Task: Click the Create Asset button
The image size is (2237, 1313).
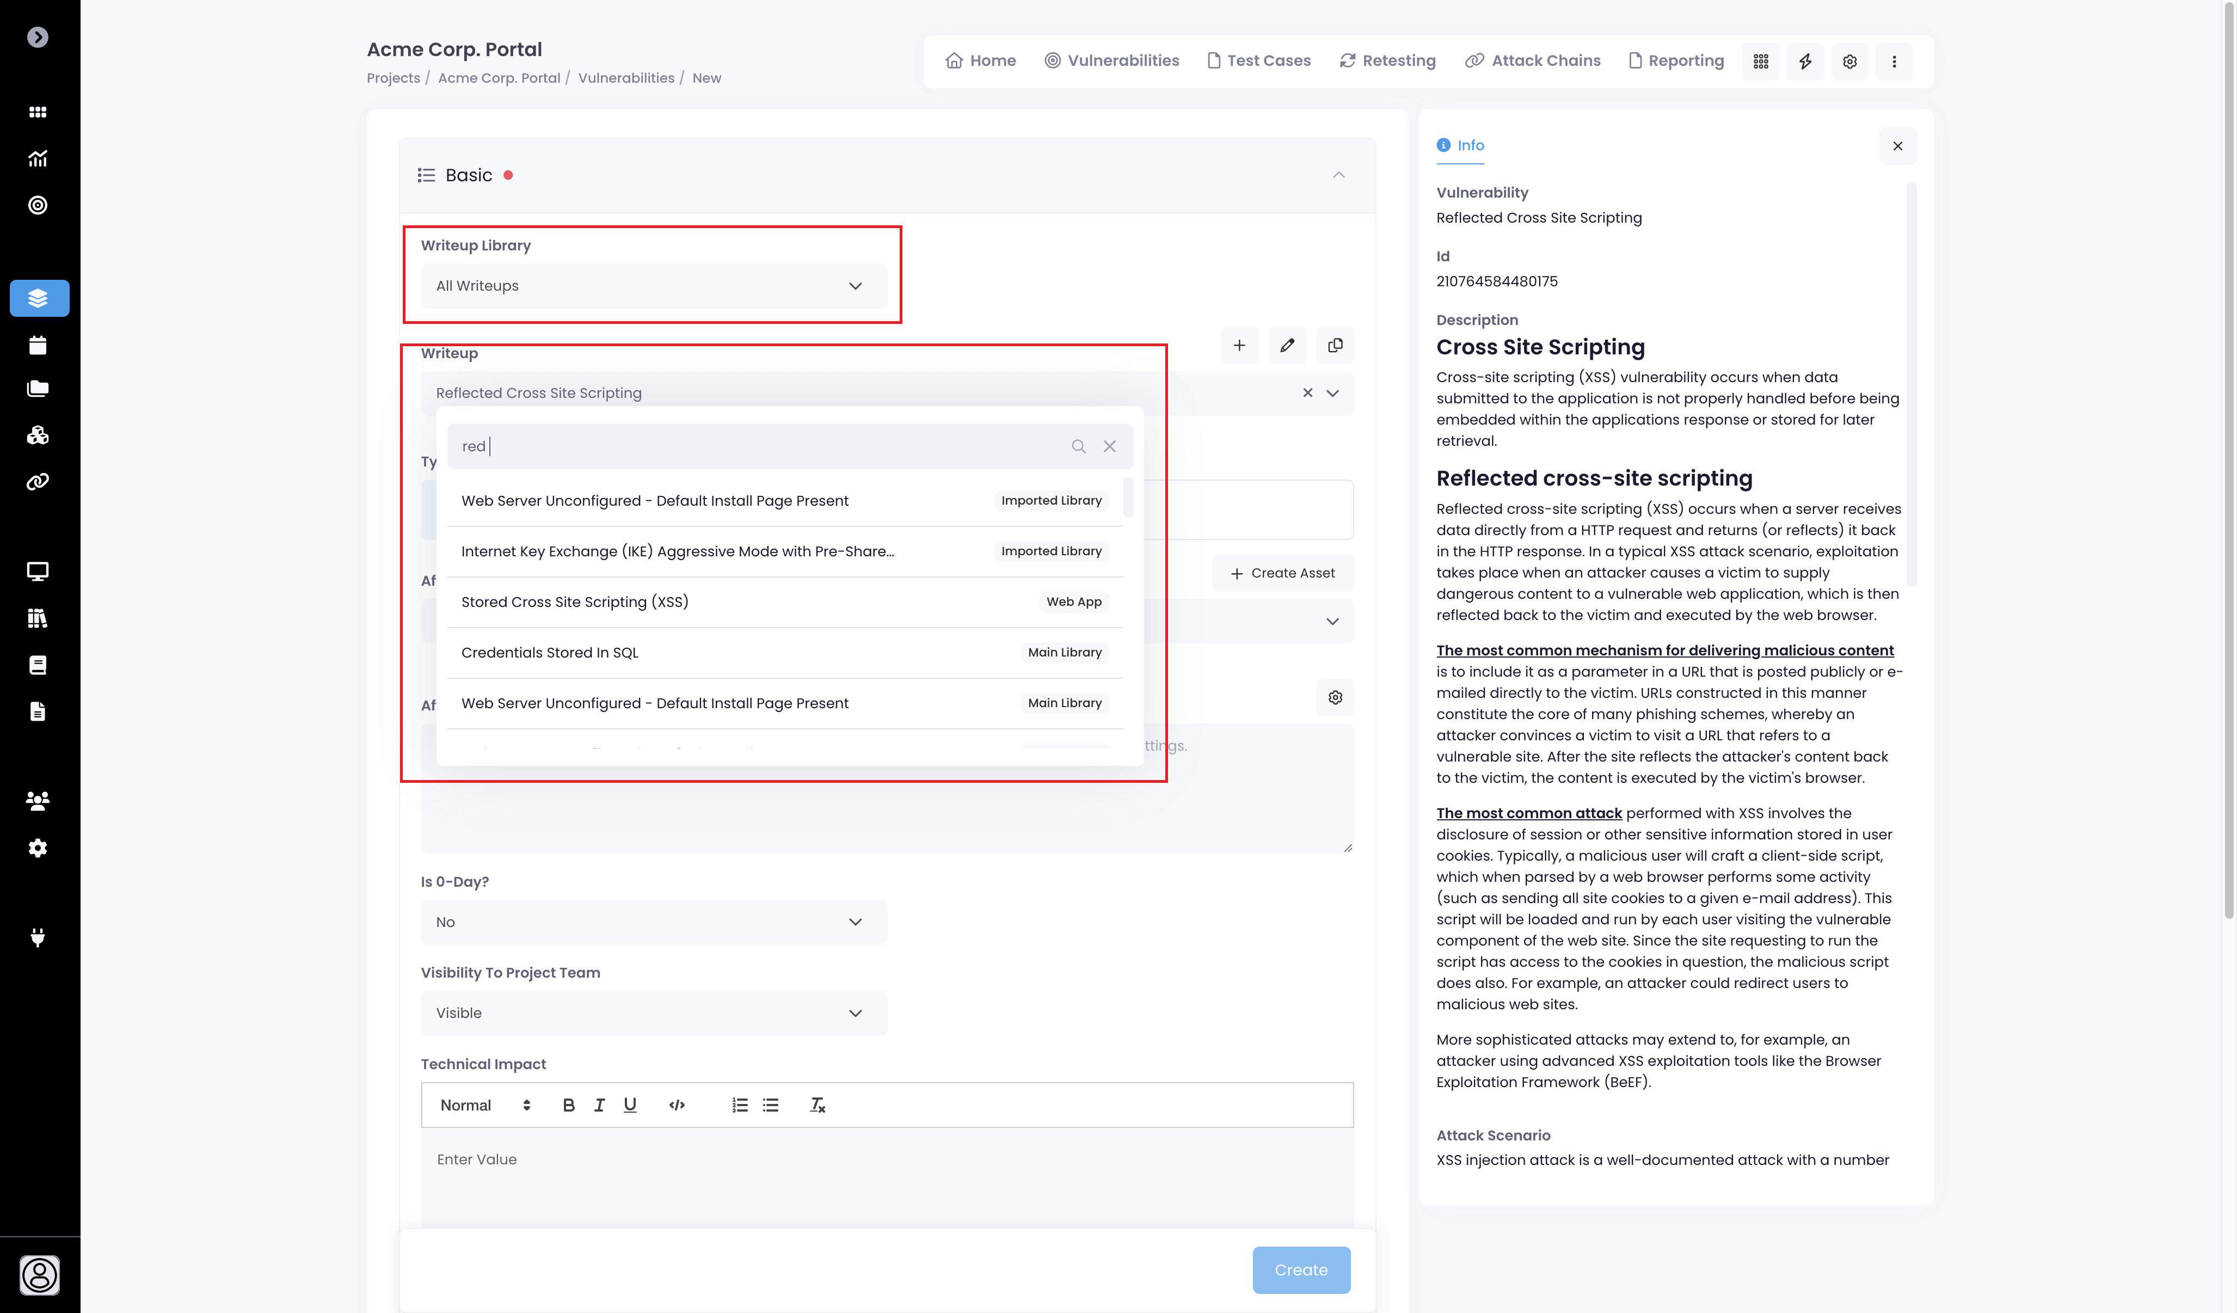Action: click(1282, 574)
